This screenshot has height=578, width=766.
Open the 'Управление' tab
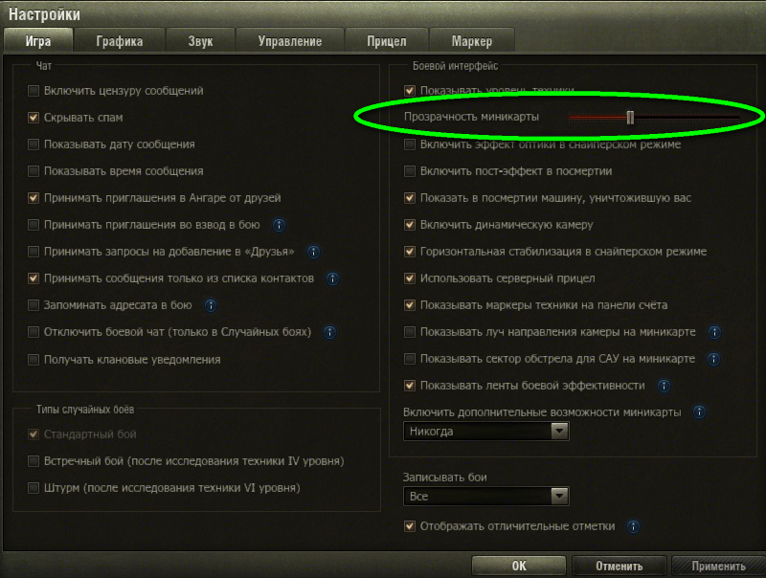tap(290, 40)
